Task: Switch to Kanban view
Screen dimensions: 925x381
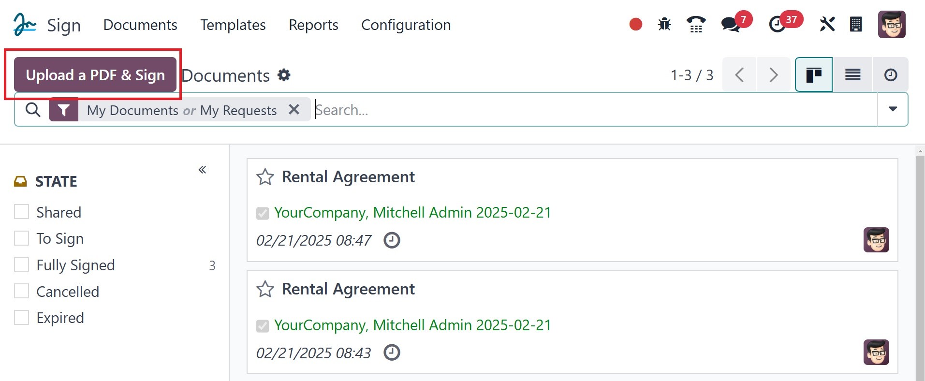Action: coord(814,75)
